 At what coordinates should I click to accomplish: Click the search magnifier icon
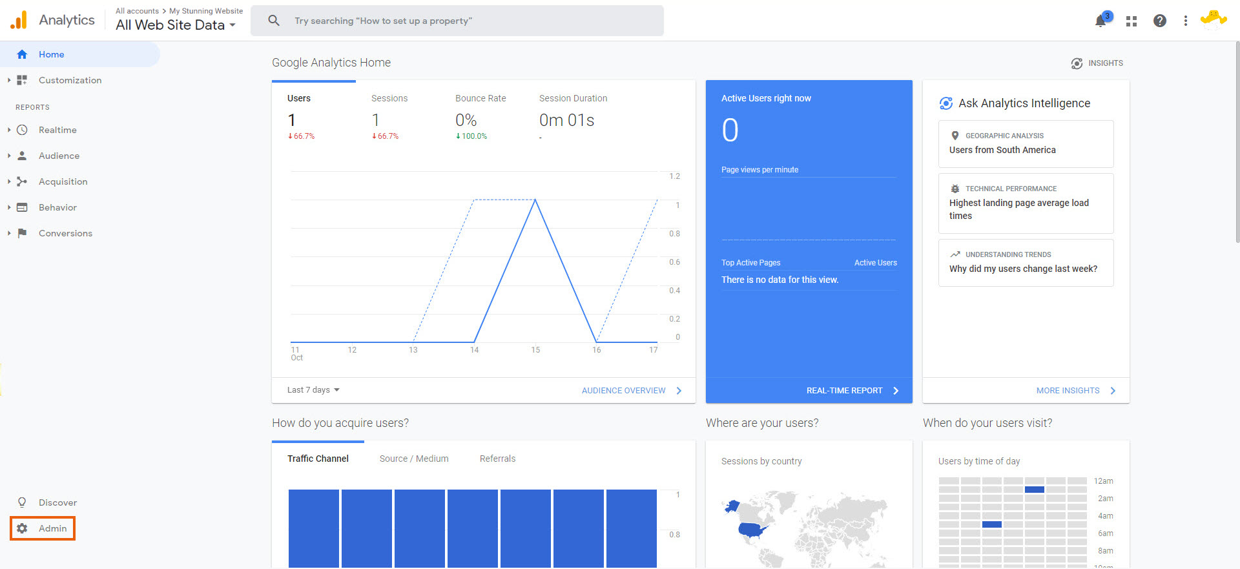point(274,21)
